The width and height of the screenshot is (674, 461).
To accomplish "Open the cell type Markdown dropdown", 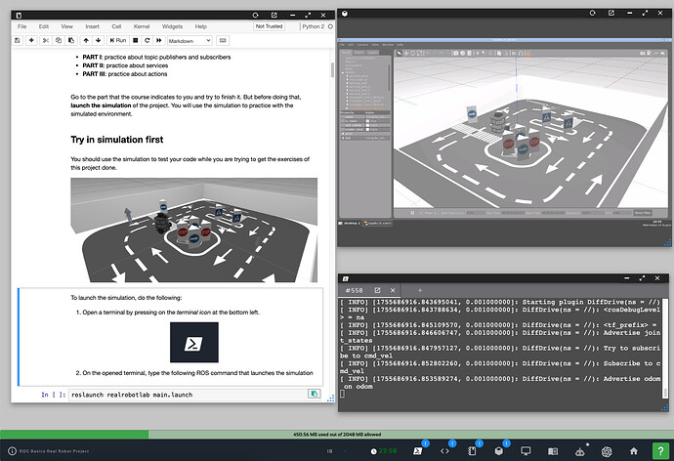I will (x=190, y=41).
